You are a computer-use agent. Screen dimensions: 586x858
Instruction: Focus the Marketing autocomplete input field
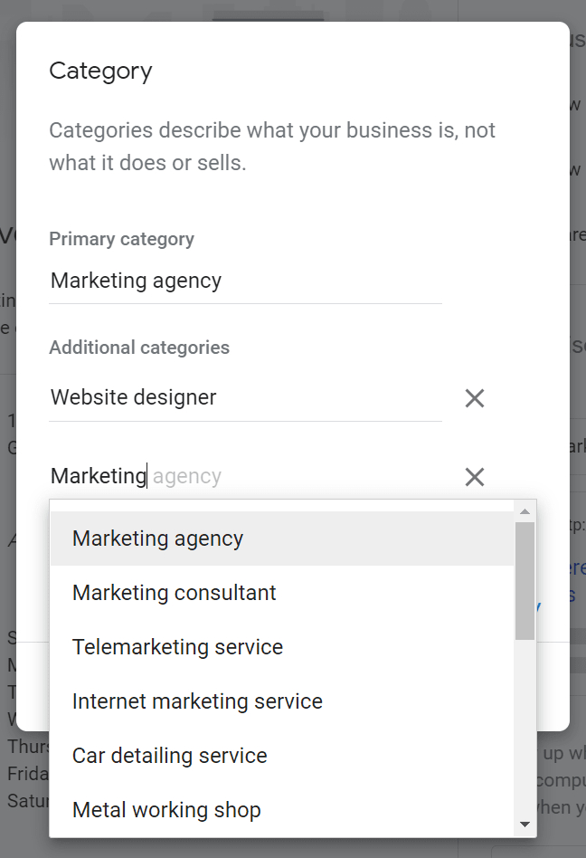245,476
